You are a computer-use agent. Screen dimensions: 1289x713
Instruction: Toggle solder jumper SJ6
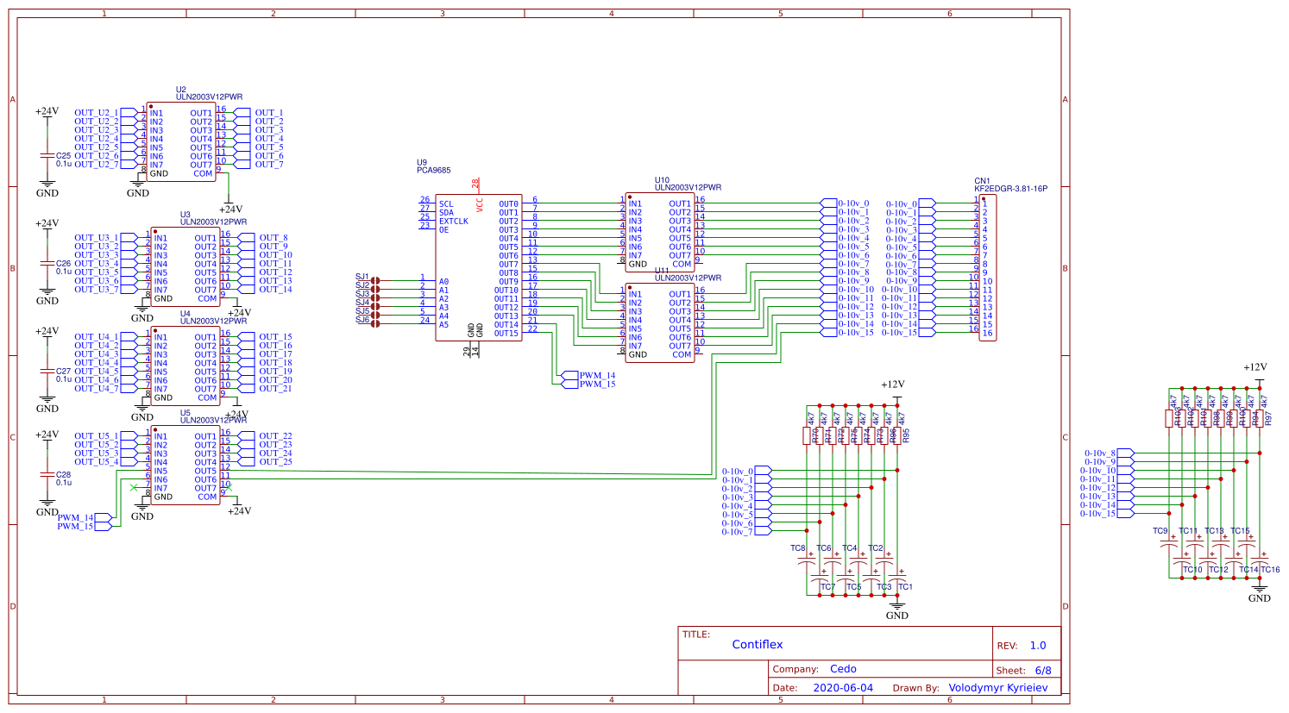click(x=374, y=324)
